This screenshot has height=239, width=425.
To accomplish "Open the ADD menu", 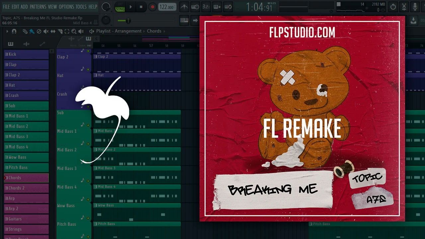I will click(24, 7).
